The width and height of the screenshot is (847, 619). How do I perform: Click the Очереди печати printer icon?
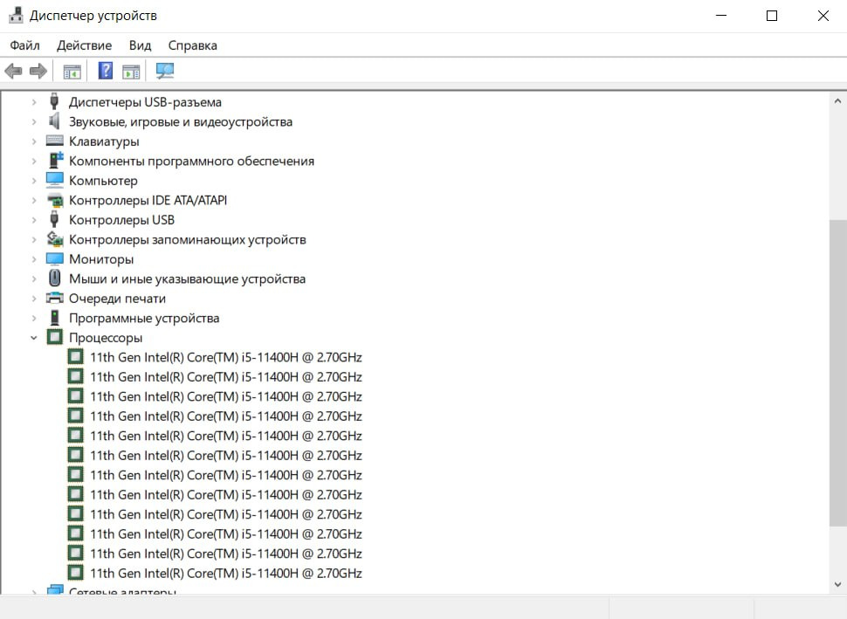[x=55, y=299]
